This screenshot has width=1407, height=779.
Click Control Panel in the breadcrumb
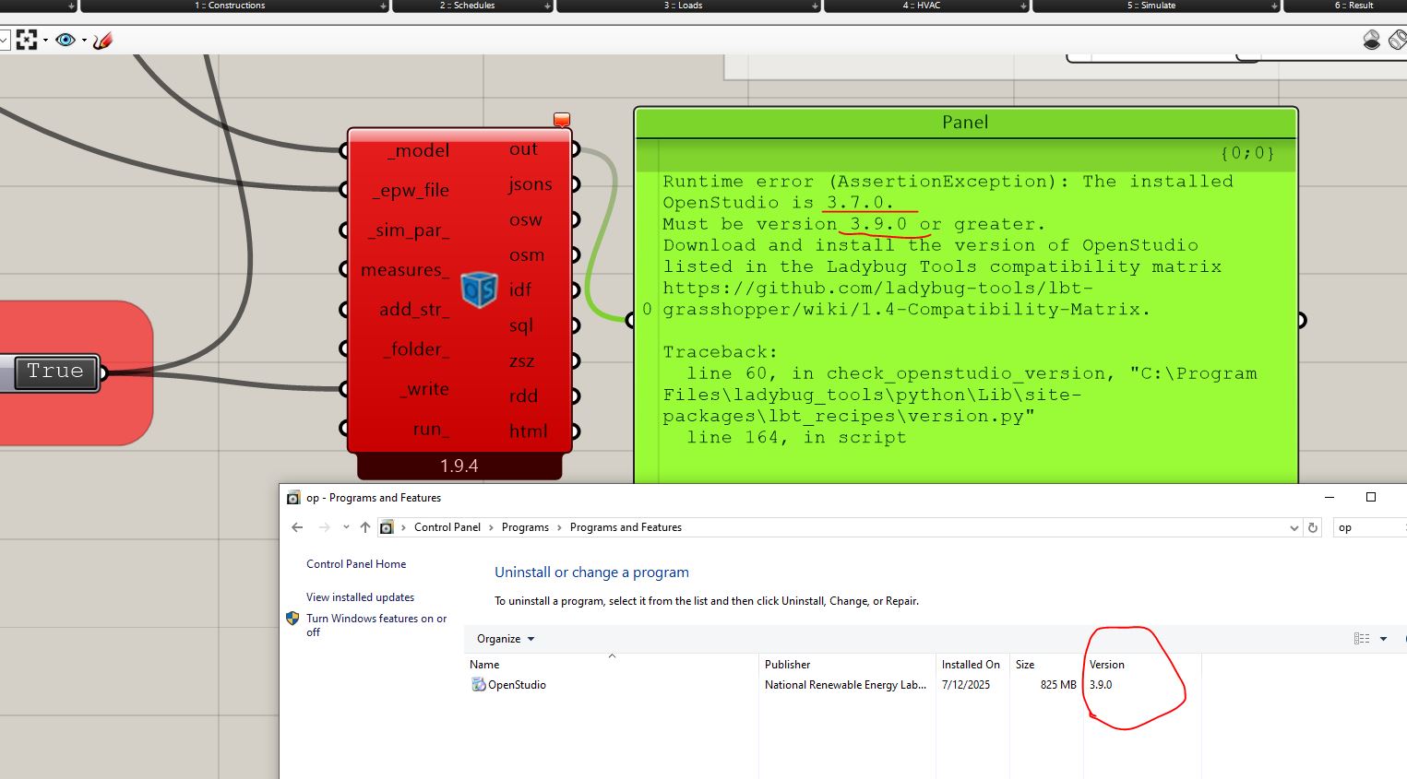[447, 527]
